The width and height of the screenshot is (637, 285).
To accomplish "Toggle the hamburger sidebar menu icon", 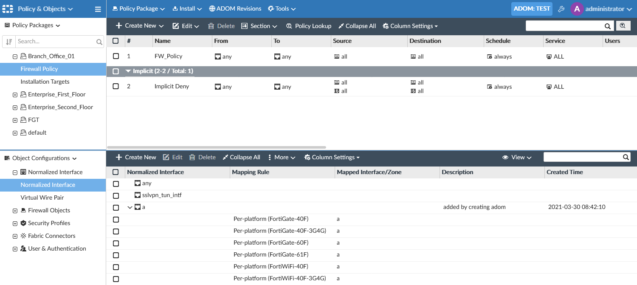I will pyautogui.click(x=98, y=9).
